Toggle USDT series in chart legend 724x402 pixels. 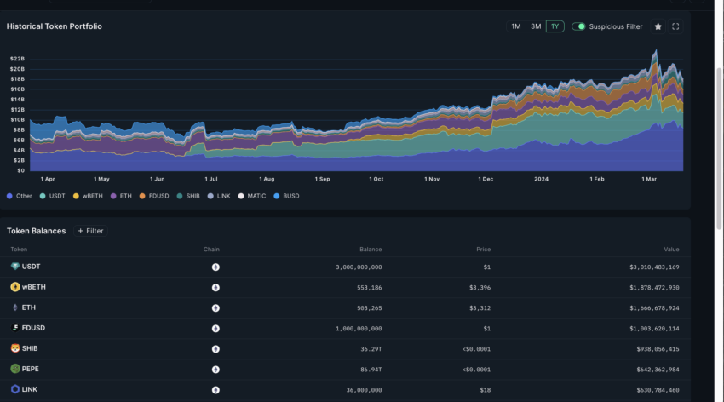[55, 196]
